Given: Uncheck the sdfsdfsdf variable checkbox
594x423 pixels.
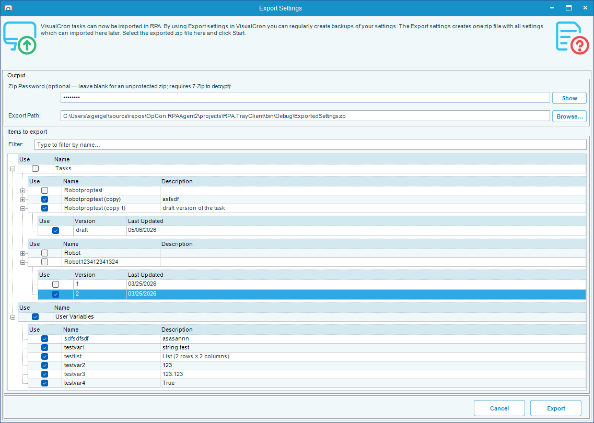Looking at the screenshot, I should [x=45, y=338].
